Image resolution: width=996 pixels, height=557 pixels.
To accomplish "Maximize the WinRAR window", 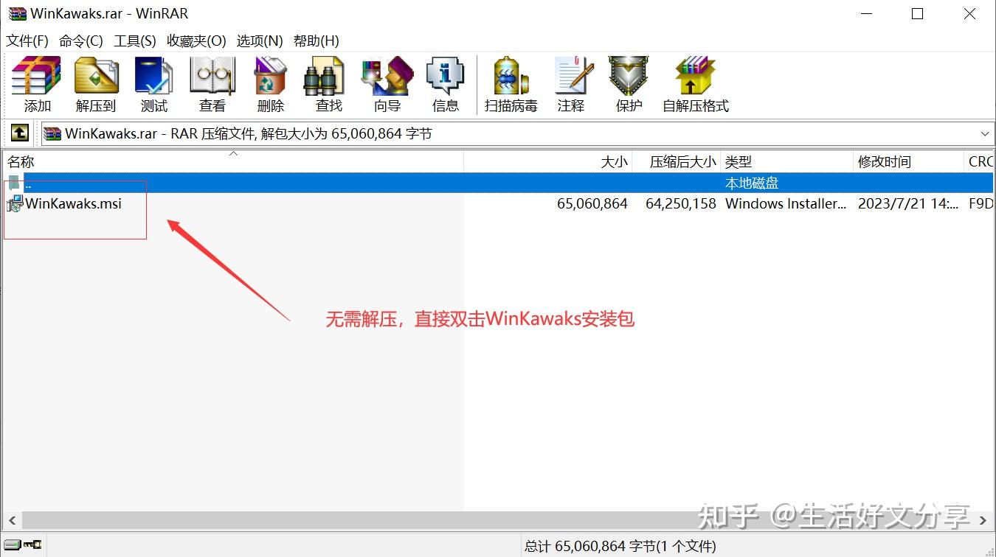I will (918, 13).
